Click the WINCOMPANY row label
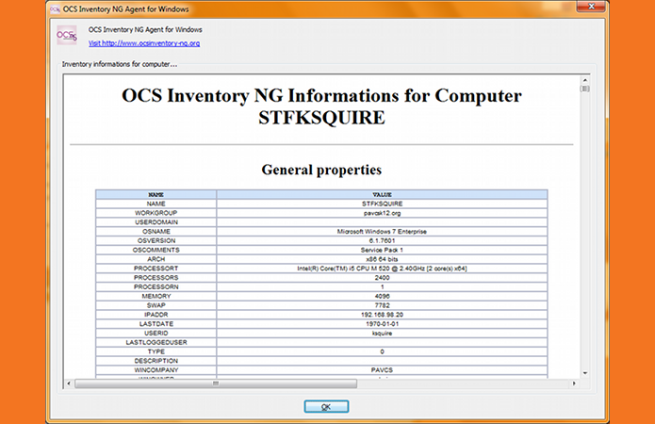This screenshot has width=655, height=424. pos(156,370)
